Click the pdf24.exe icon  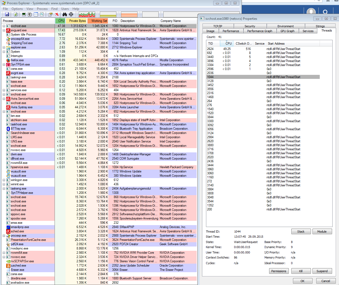(x=8, y=244)
